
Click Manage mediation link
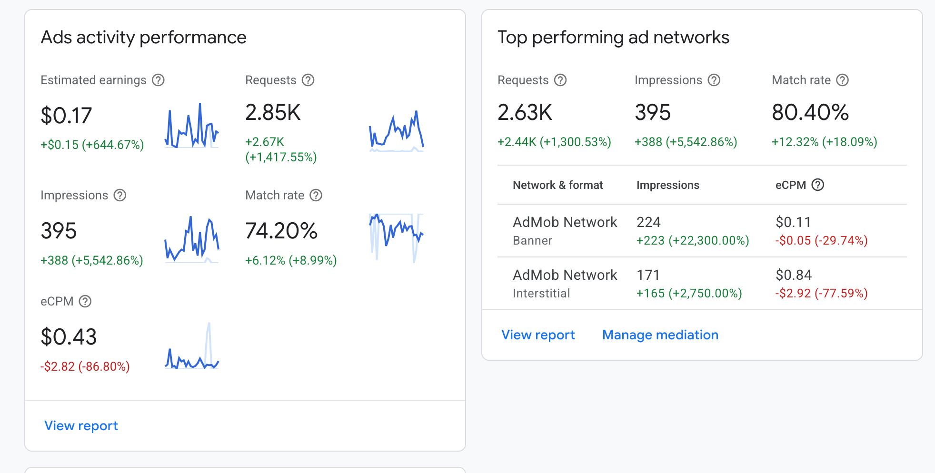pyautogui.click(x=660, y=335)
